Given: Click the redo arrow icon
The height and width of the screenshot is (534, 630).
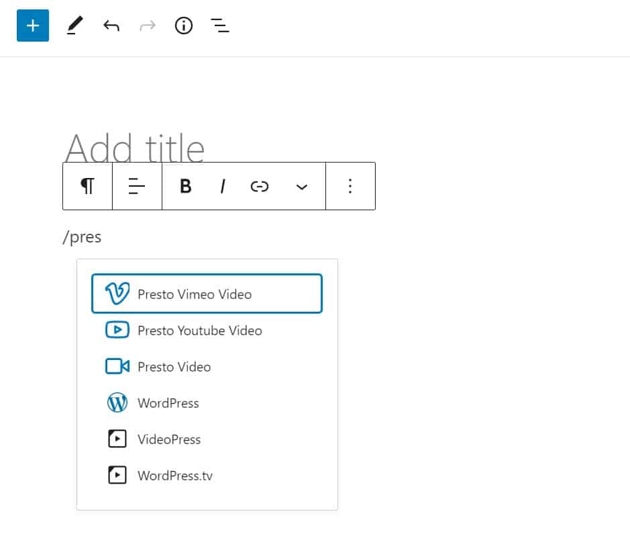Looking at the screenshot, I should tap(147, 26).
